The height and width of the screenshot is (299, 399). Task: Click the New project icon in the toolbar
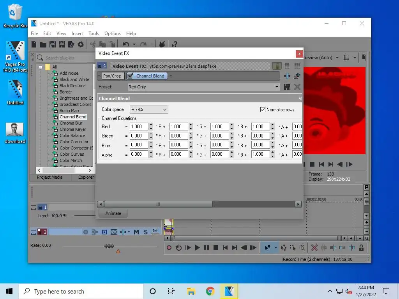(34, 44)
